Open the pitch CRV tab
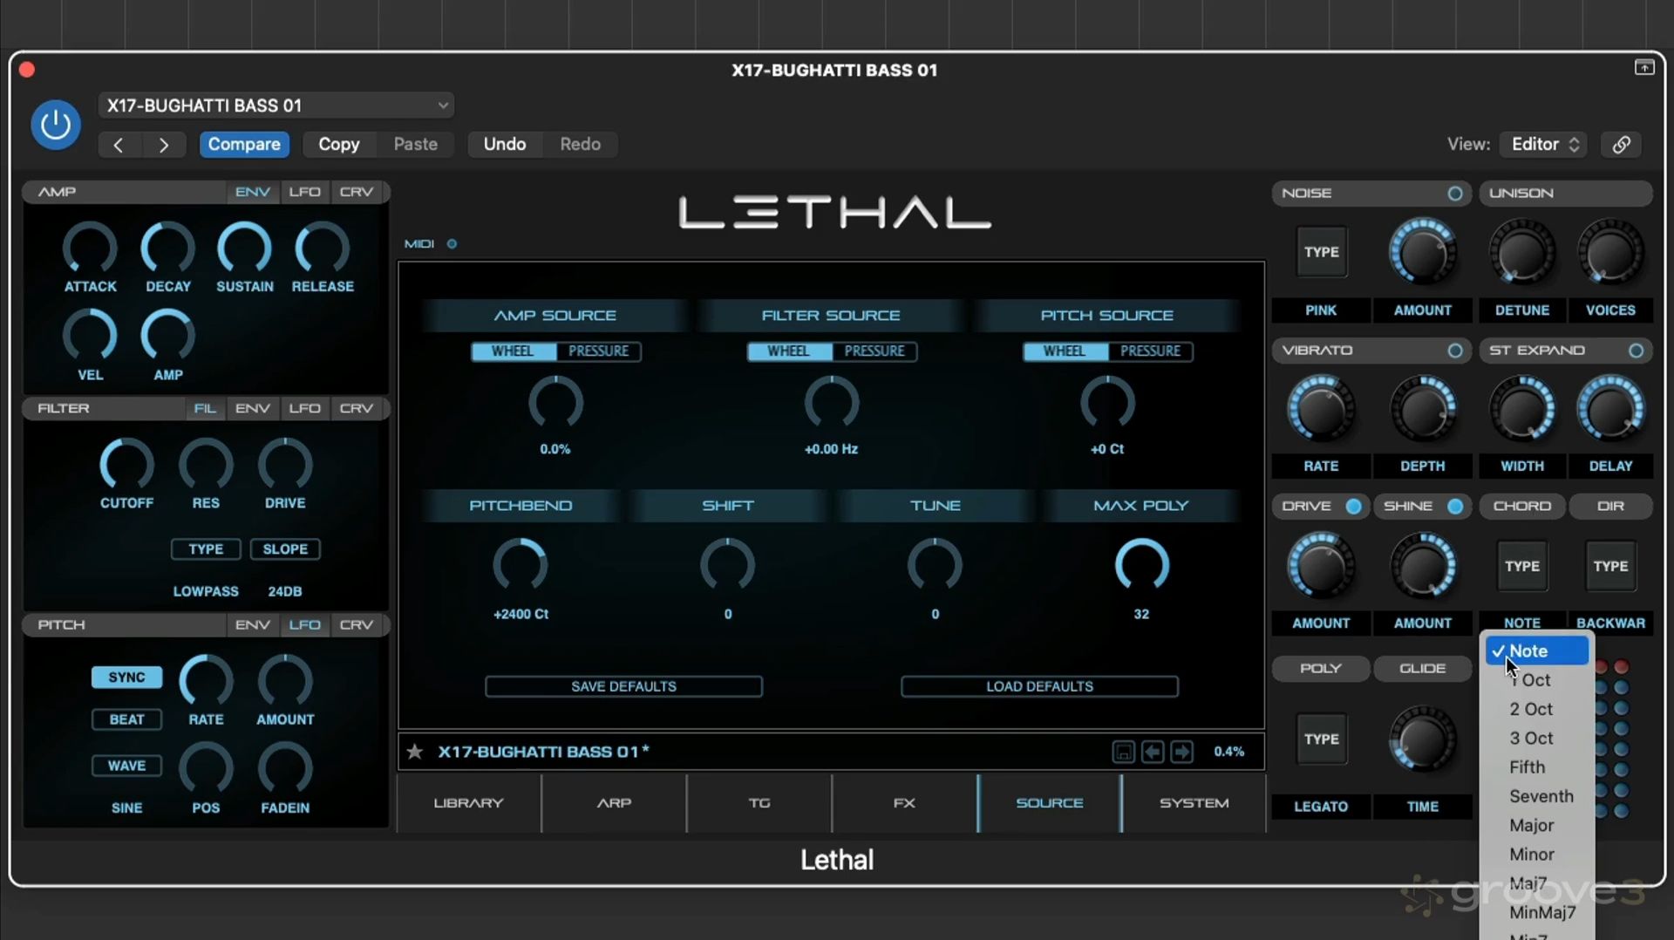This screenshot has height=940, width=1674. coord(356,625)
